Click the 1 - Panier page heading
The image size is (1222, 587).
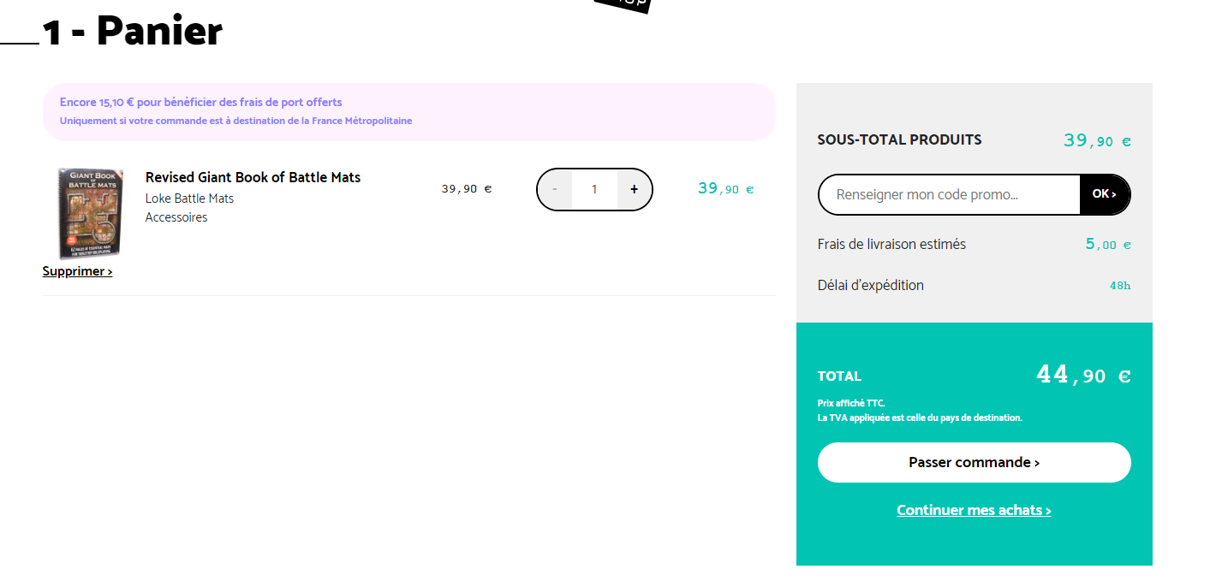(x=133, y=32)
